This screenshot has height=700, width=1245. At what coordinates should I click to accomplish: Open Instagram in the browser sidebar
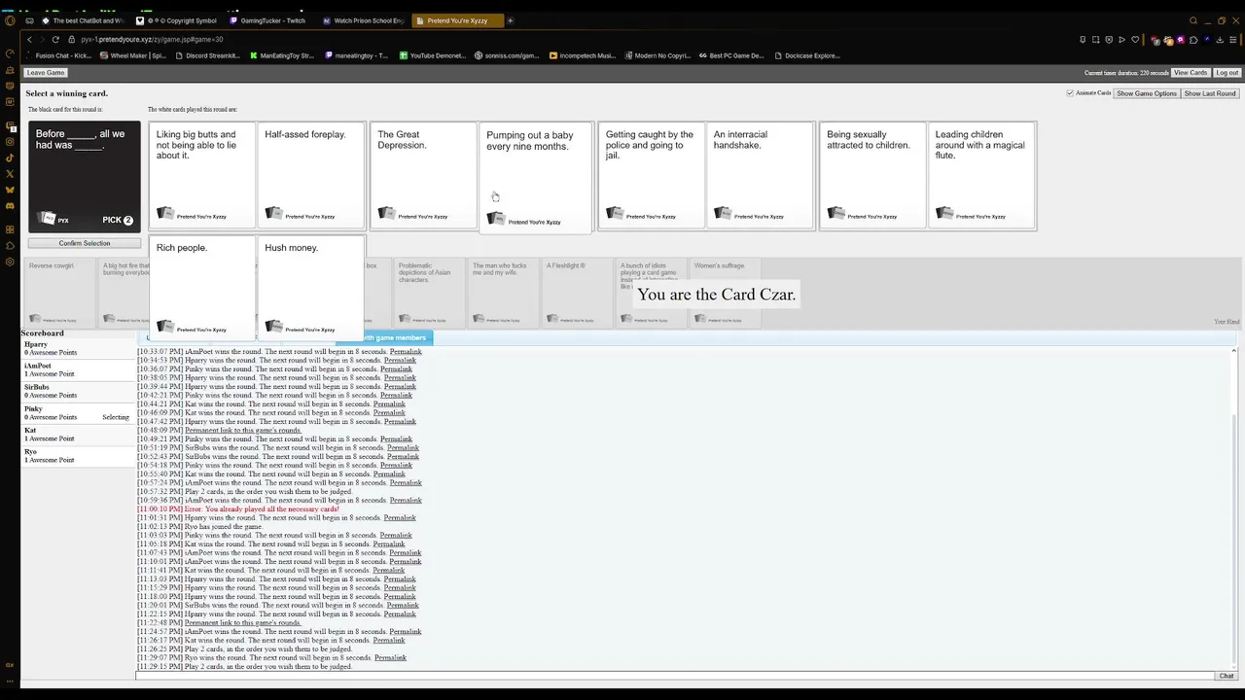(10, 142)
